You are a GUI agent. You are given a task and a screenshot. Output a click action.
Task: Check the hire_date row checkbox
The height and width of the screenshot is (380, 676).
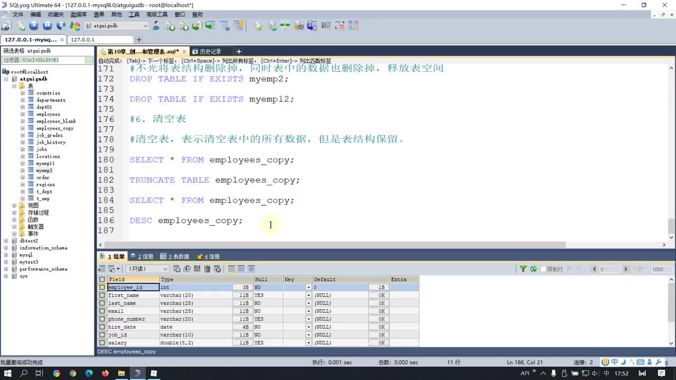click(102, 327)
